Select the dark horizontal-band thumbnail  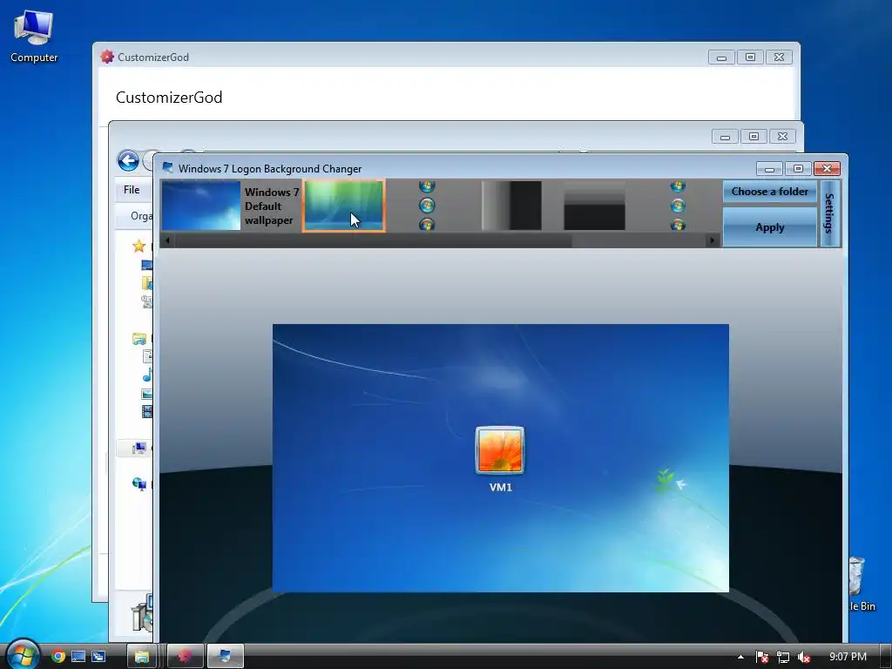(594, 206)
